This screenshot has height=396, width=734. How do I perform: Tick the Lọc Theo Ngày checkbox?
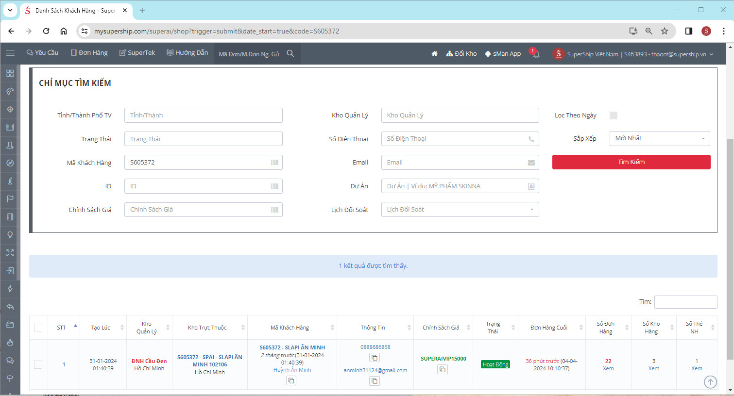point(614,115)
